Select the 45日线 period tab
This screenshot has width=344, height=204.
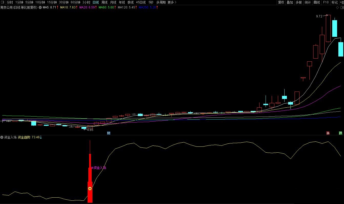[x=141, y=2]
